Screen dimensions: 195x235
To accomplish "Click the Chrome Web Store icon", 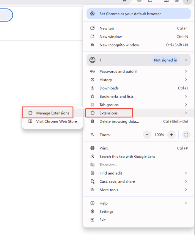I will coord(30,121).
